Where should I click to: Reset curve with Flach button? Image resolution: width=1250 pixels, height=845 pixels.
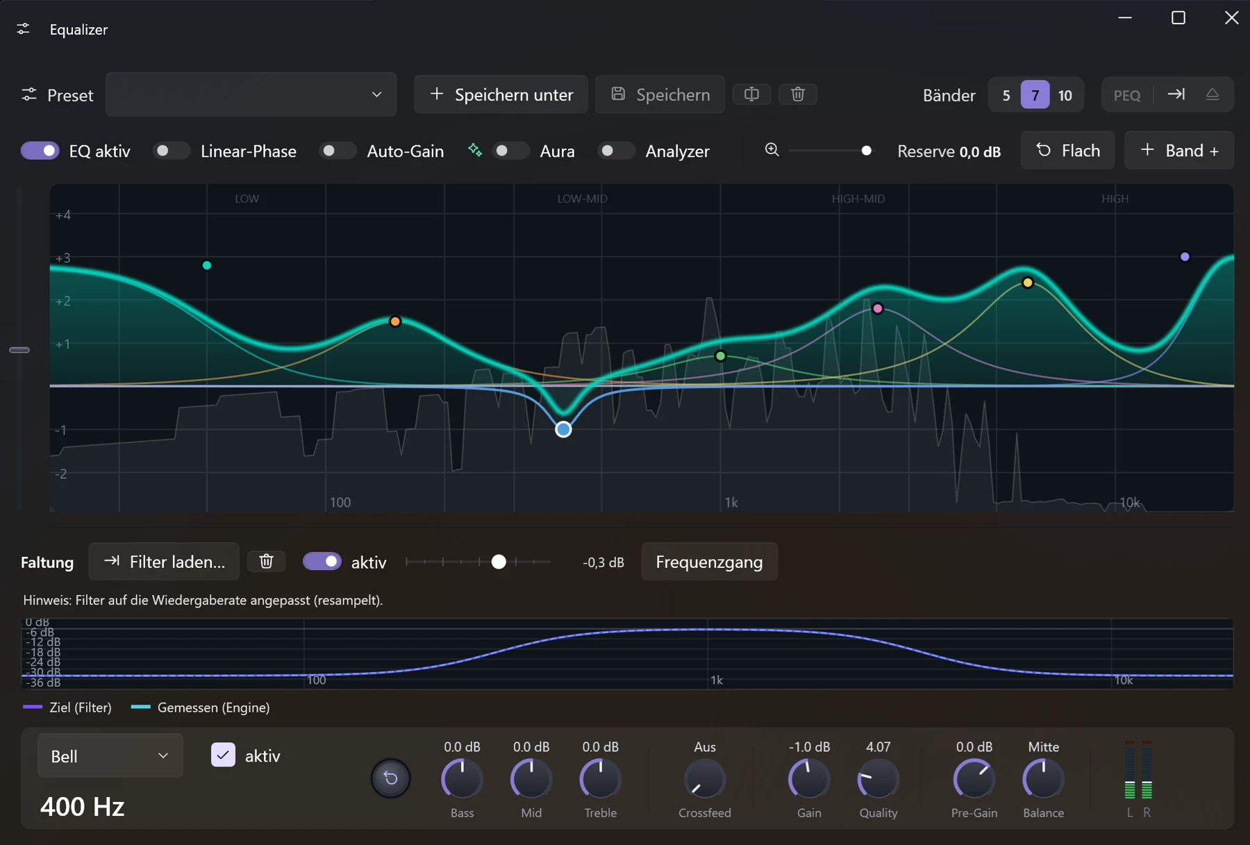coord(1067,150)
